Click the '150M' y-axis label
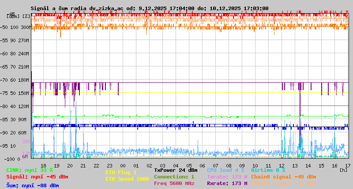Image resolution: width=353 pixels, height=189 pixels. click(x=24, y=93)
